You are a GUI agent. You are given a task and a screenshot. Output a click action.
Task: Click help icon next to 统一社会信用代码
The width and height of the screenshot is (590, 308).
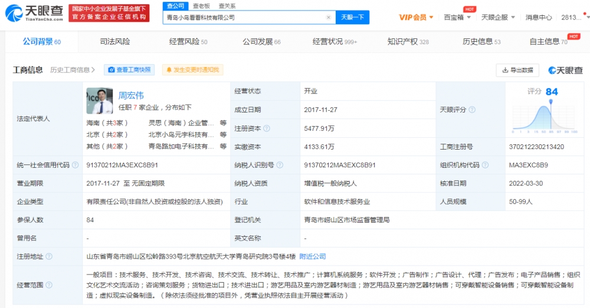tap(76, 165)
